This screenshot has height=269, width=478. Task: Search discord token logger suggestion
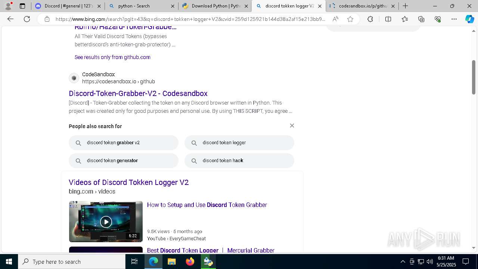(x=239, y=143)
